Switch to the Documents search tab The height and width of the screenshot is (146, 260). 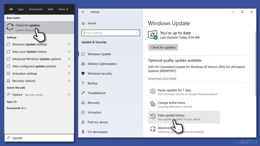36,9
